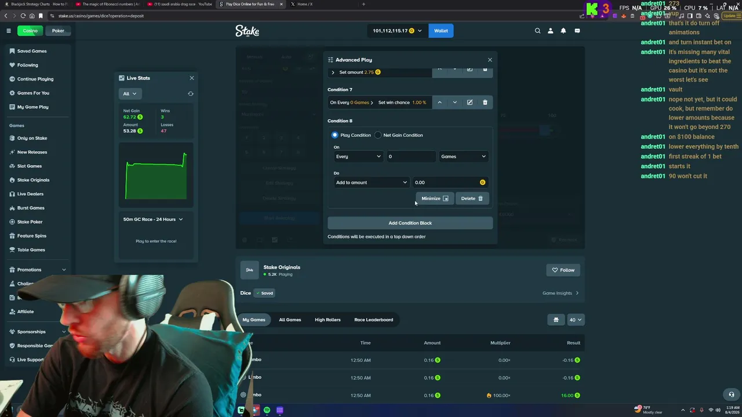Switch to the Poker toggle

[58, 31]
